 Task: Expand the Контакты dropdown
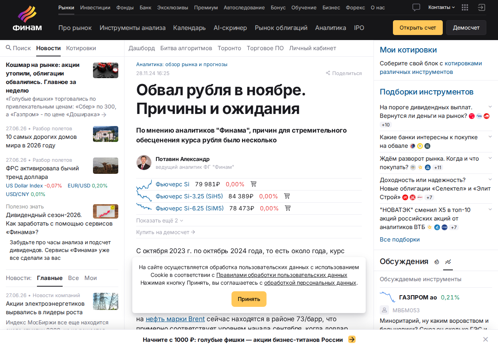[x=442, y=7]
